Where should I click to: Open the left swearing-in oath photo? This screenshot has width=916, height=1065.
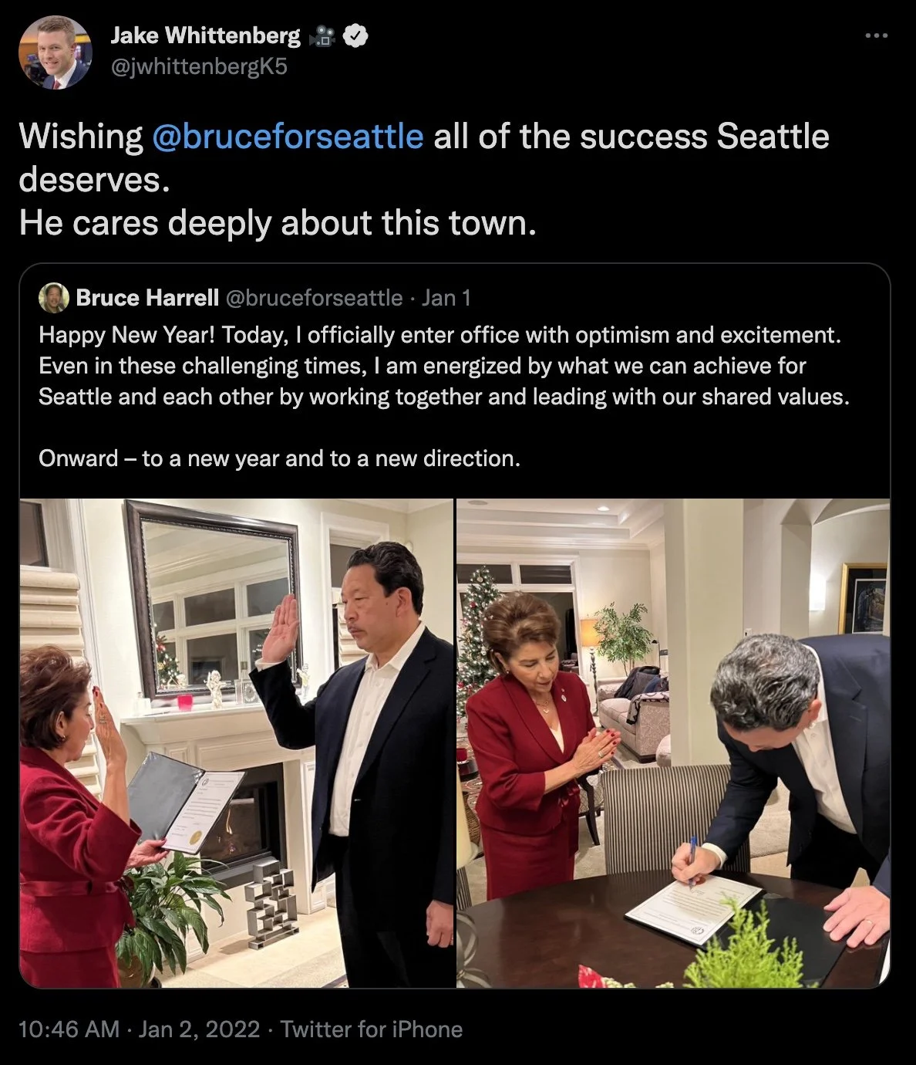(x=237, y=743)
